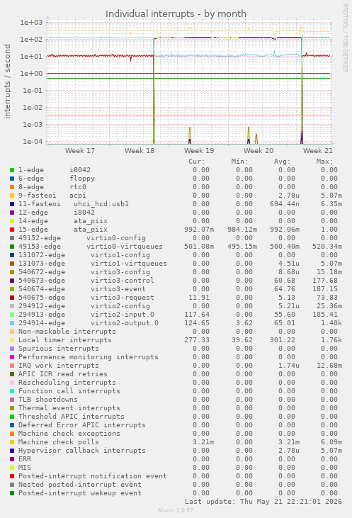Screen dimensions: 352x518
Task: Click the light blue virtio2-output.0 legend swatch
Action: pos(12,323)
